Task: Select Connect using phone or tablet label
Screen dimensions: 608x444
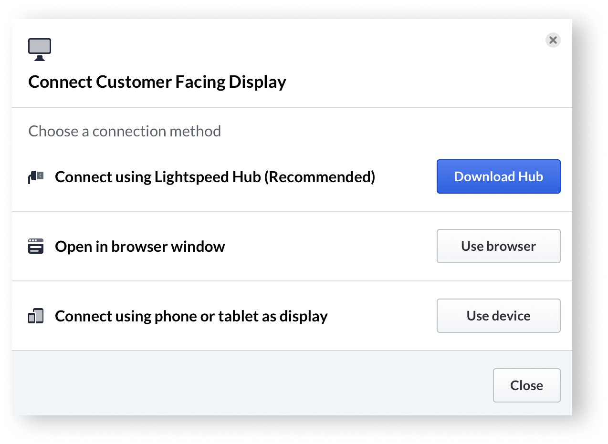Action: click(x=191, y=316)
